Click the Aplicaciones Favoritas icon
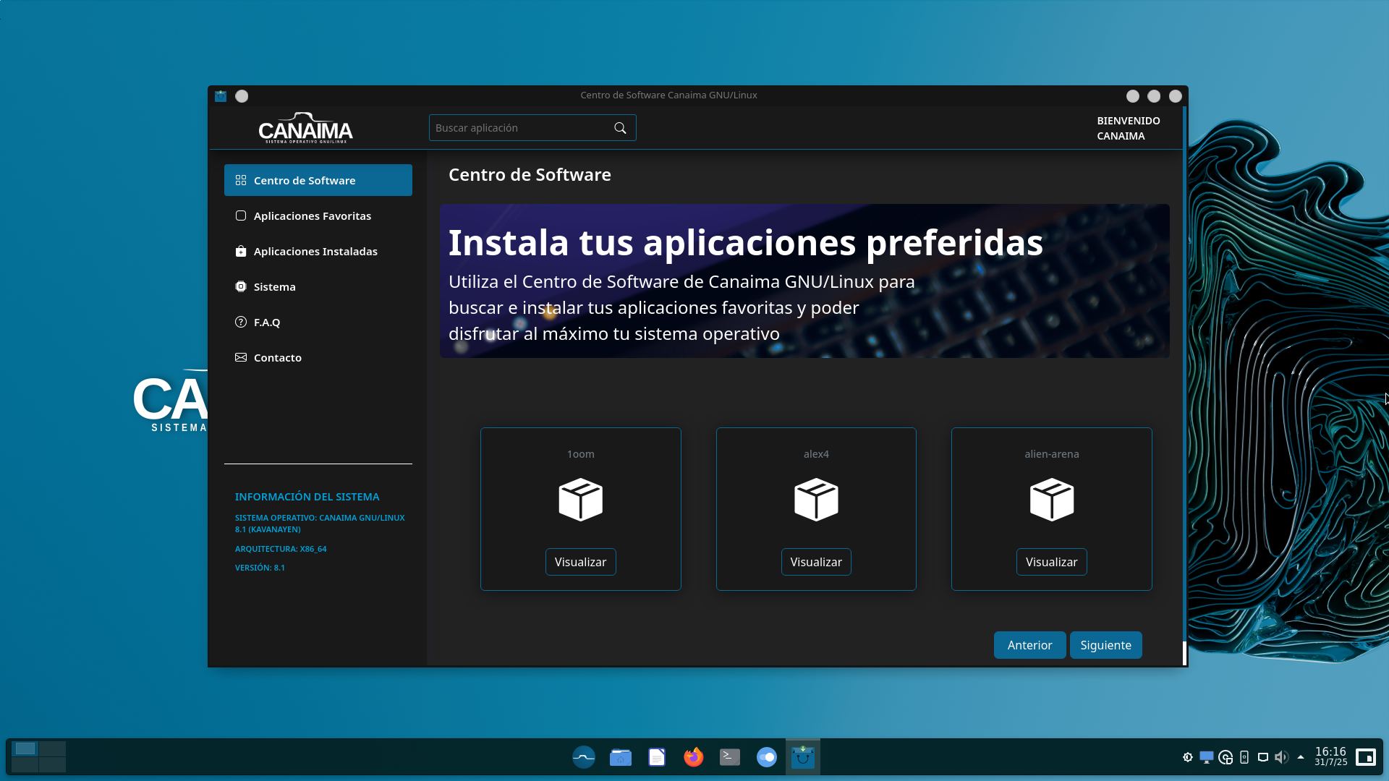 pos(241,215)
